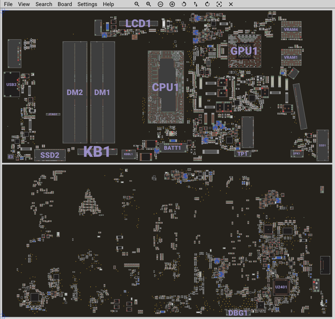The image size is (335, 319).
Task: Open the Search menu
Action: point(44,4)
